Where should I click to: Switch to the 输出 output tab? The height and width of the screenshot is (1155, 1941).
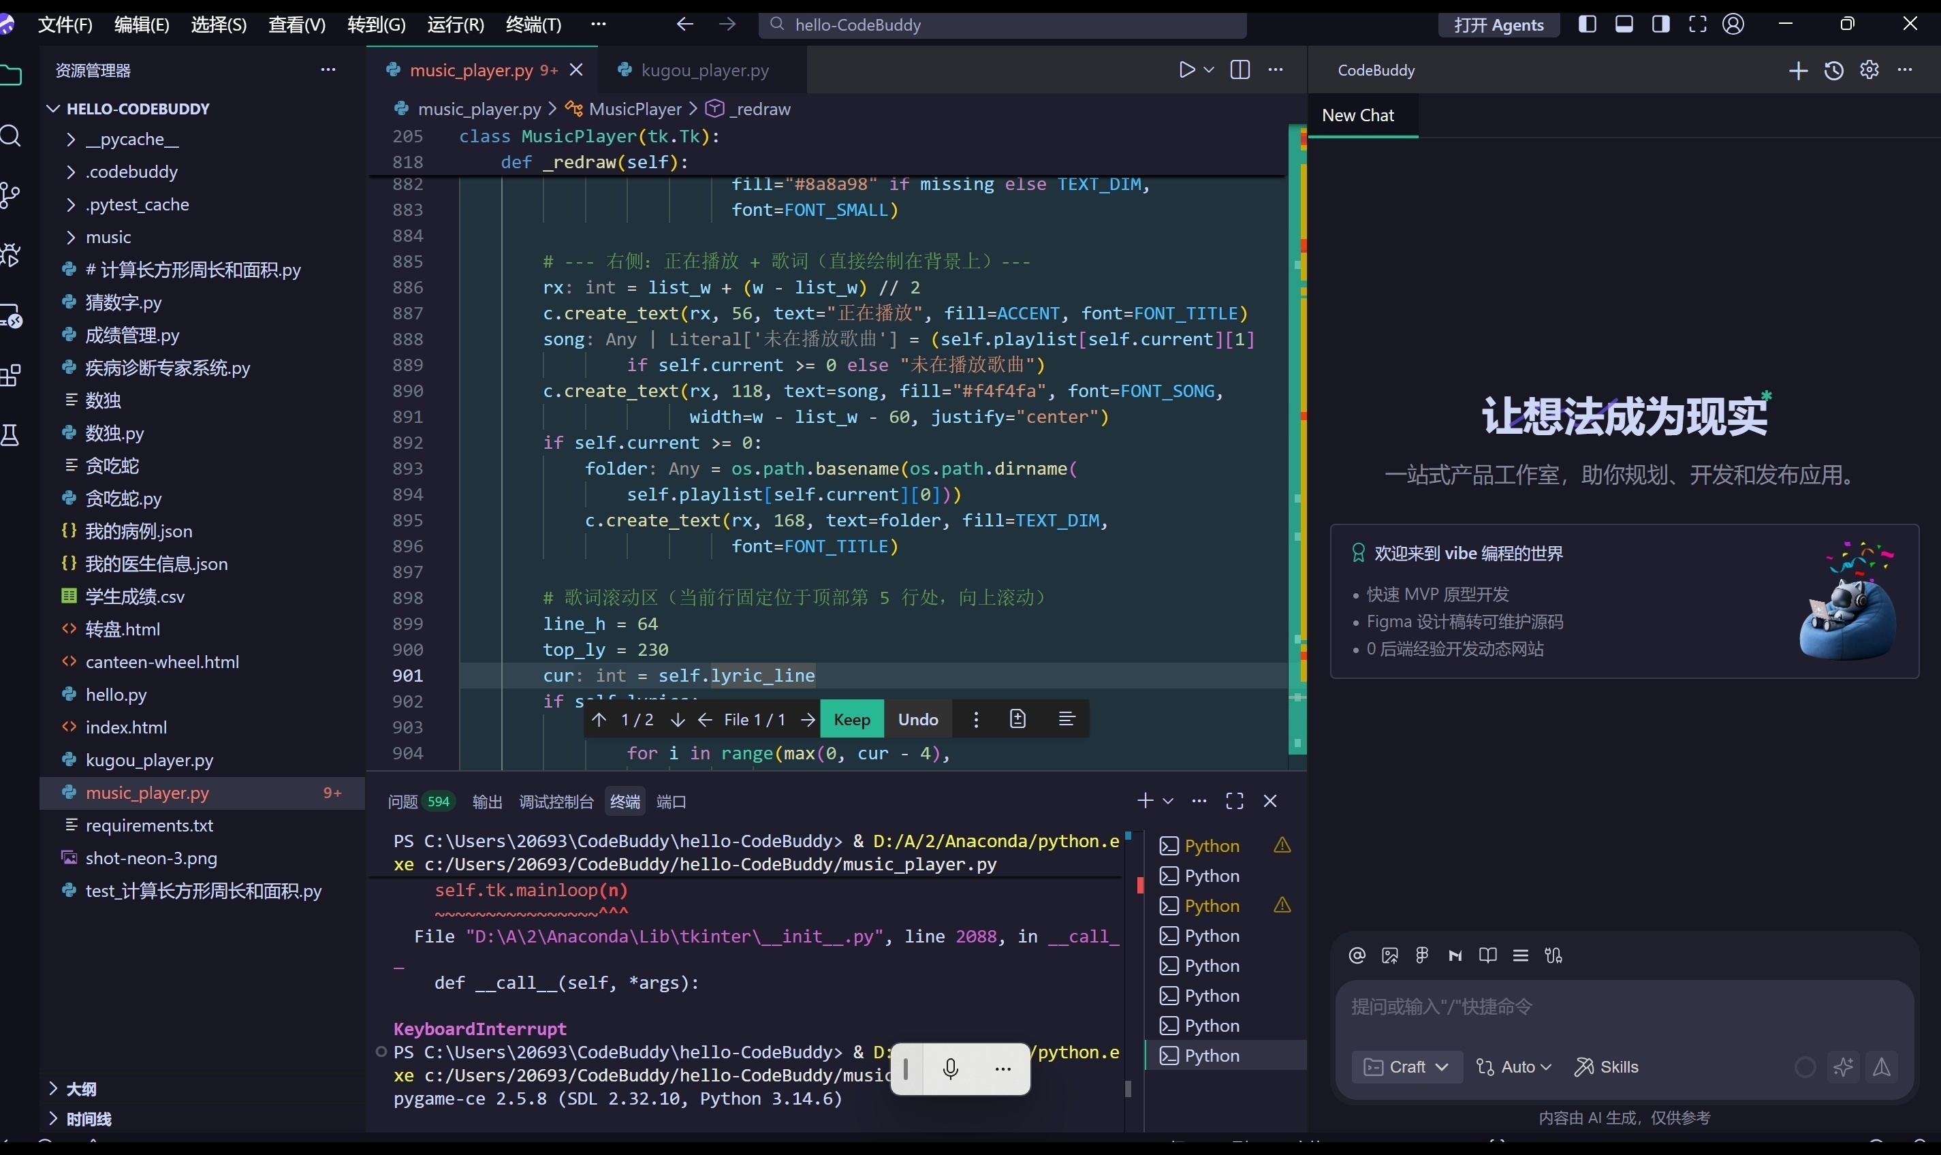(x=487, y=802)
